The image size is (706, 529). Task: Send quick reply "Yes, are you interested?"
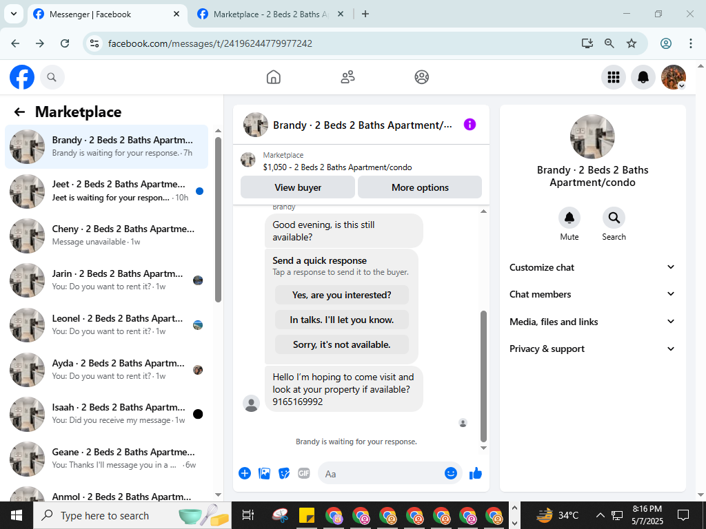point(342,295)
